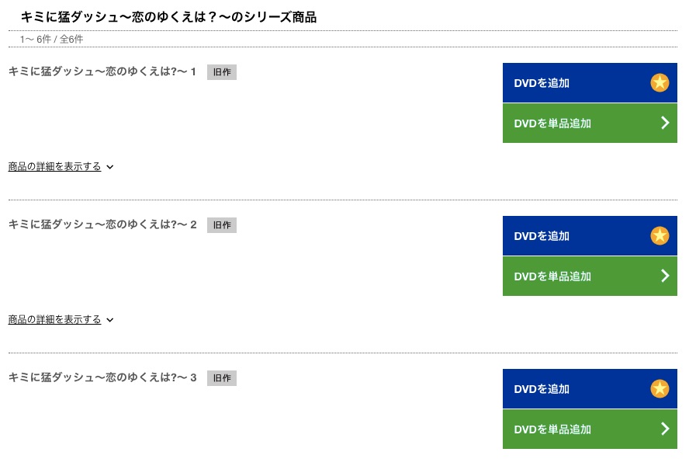Viewport: 689px width, 459px height.
Task: Click the star icon for volume 3
Action: click(660, 388)
